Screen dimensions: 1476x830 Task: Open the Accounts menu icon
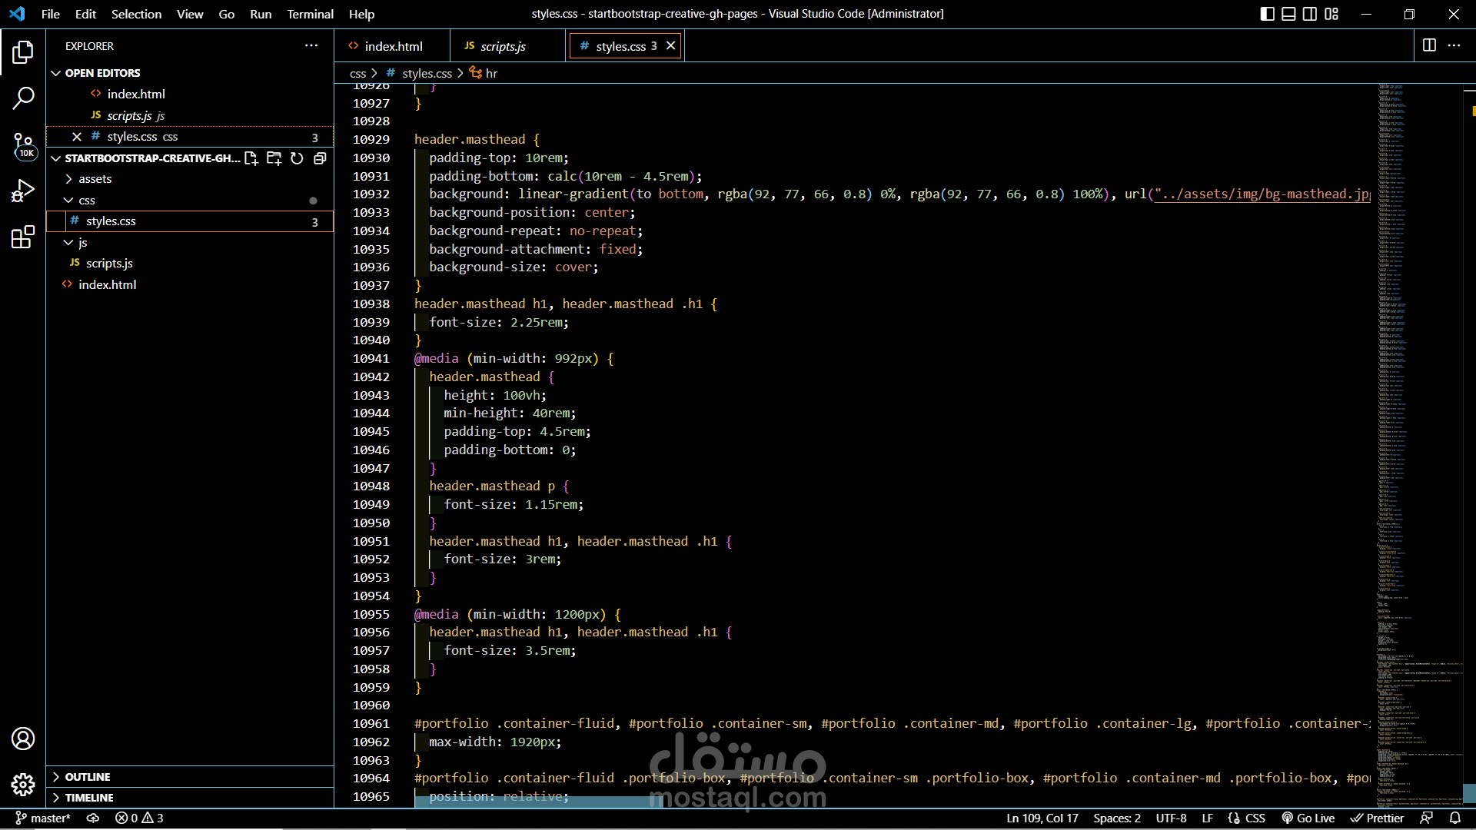pos(23,739)
